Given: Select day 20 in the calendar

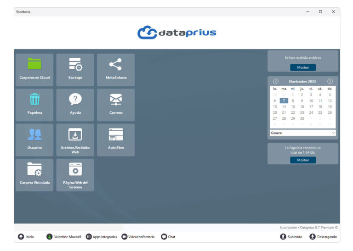Looking at the screenshot, I should pos(275,112).
